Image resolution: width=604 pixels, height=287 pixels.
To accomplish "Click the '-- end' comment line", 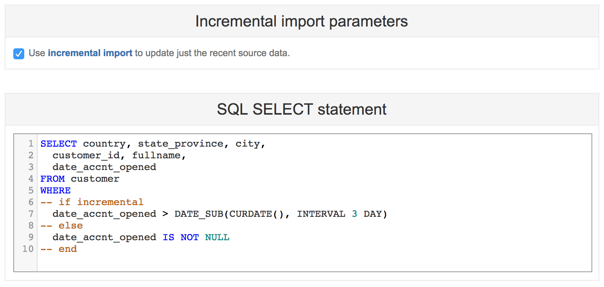I will 59,249.
